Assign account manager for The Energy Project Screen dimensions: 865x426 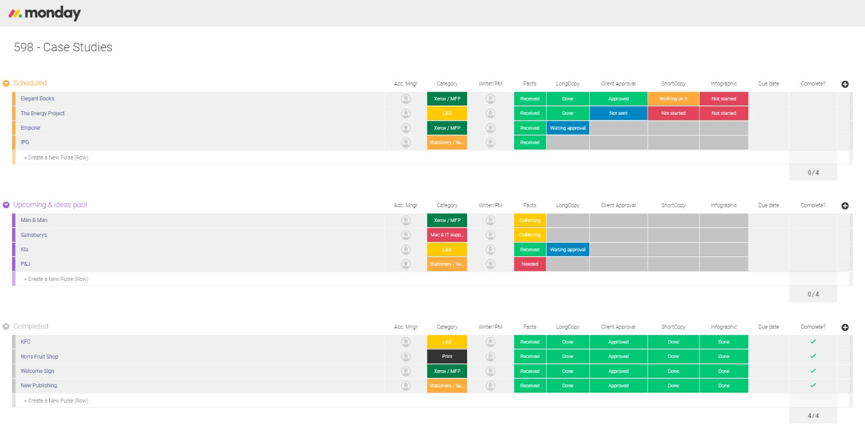point(406,114)
